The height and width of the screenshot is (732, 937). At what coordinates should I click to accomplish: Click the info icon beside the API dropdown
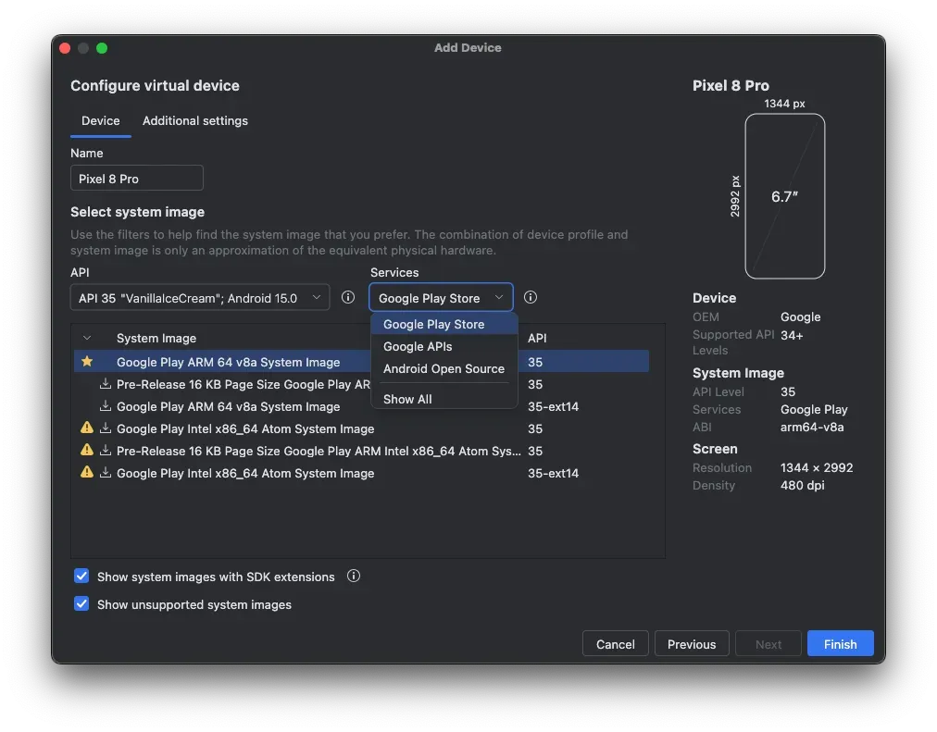pos(348,298)
